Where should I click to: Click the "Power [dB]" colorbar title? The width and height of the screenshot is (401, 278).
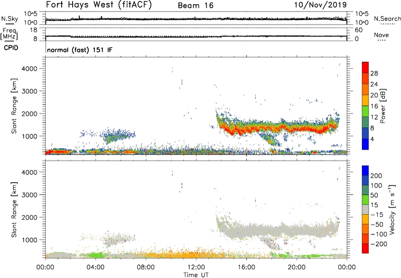tap(383, 106)
